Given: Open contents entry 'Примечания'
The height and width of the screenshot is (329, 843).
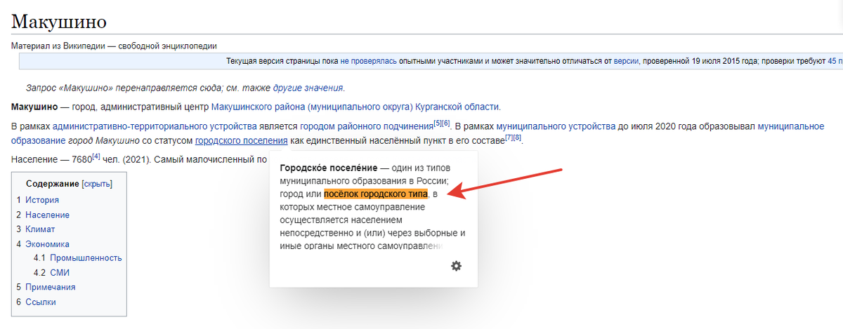Looking at the screenshot, I should coord(50,287).
